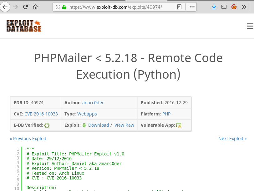254x191 pixels.
Task: Open the site hamburger navigation menu
Action: (250, 26)
